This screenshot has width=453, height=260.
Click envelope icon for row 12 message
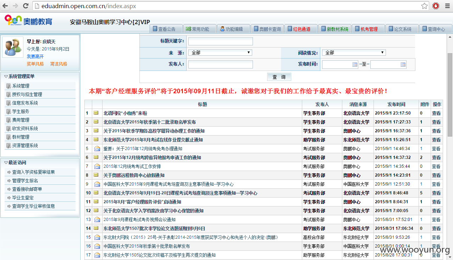pyautogui.click(x=96, y=211)
